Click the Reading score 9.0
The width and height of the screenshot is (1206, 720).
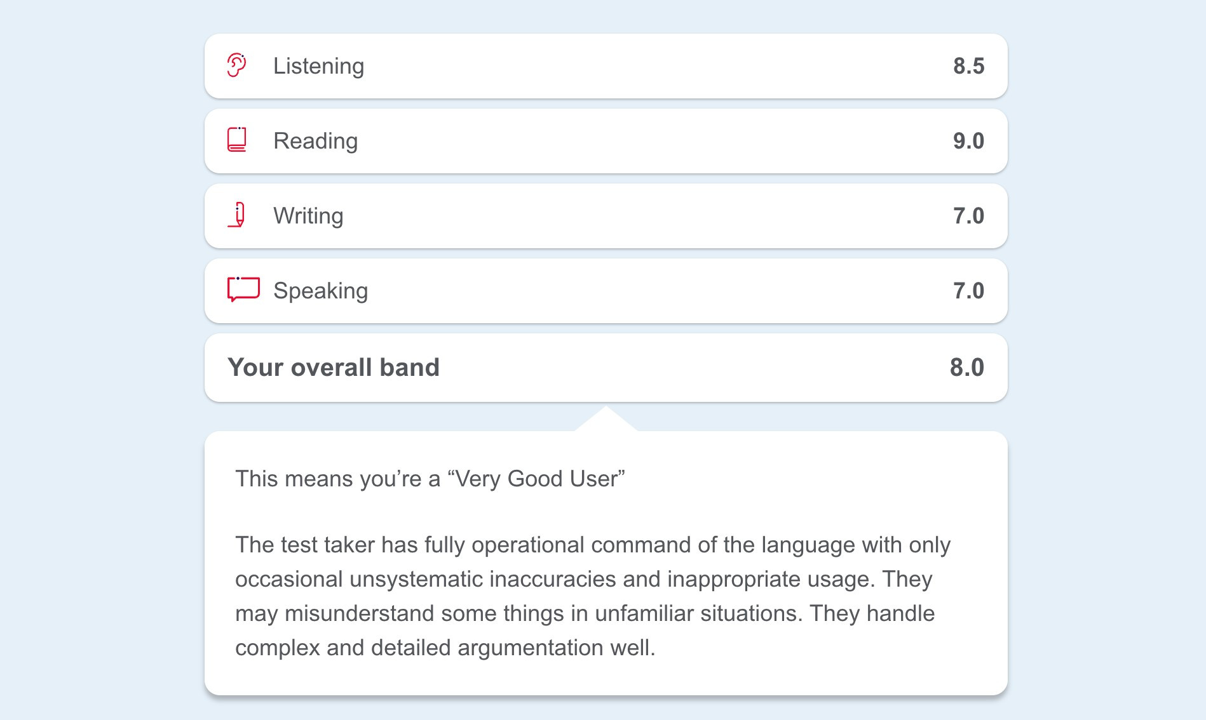pyautogui.click(x=968, y=141)
